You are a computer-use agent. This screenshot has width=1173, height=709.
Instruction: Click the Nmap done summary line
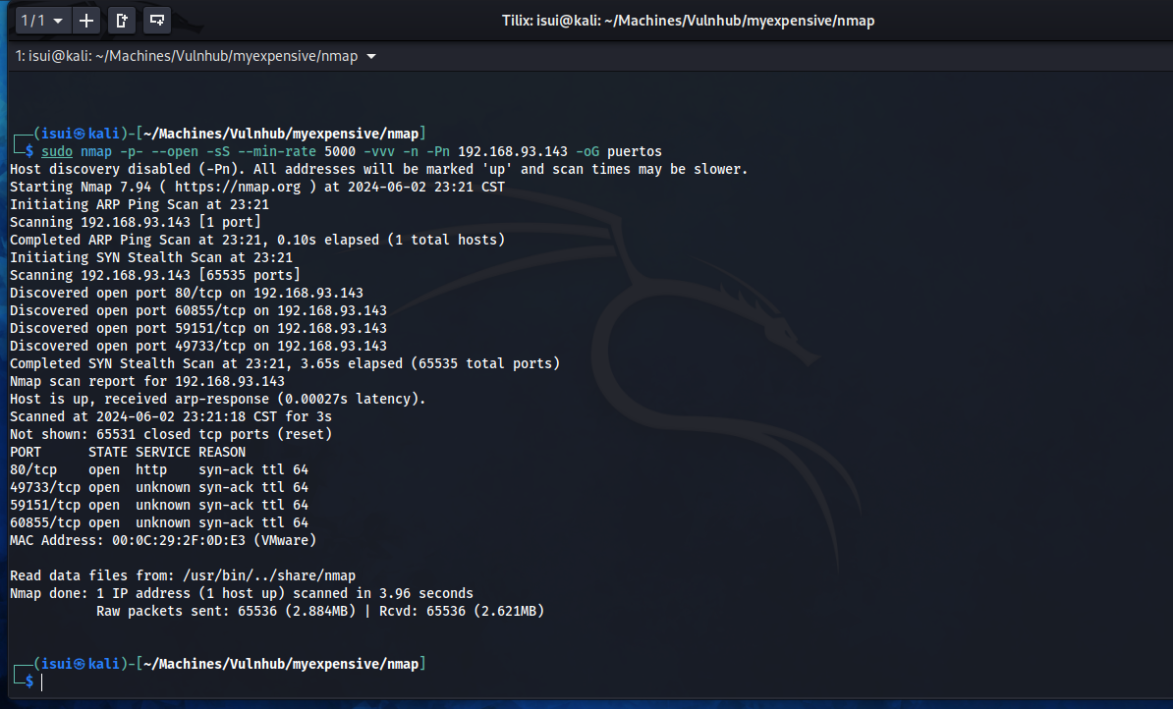point(241,593)
